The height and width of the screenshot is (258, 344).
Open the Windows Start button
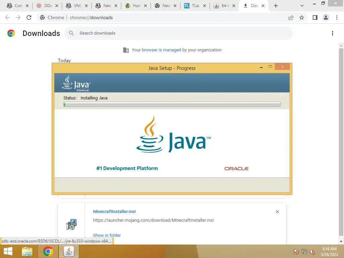8,251
